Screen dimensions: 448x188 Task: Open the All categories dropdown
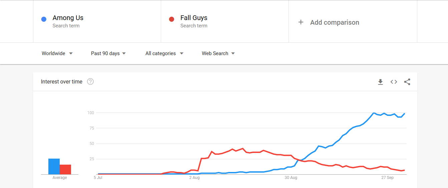[164, 53]
